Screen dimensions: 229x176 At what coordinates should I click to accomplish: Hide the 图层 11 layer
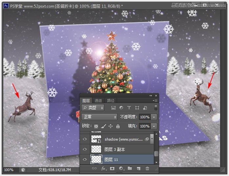(x=85, y=159)
